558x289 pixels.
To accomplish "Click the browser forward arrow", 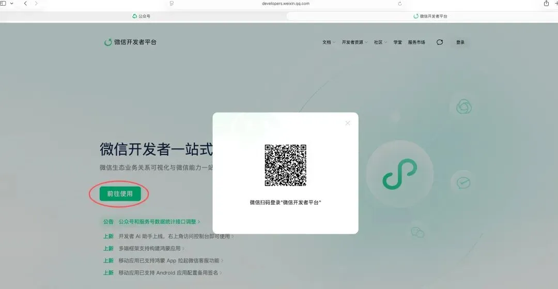I will [36, 4].
